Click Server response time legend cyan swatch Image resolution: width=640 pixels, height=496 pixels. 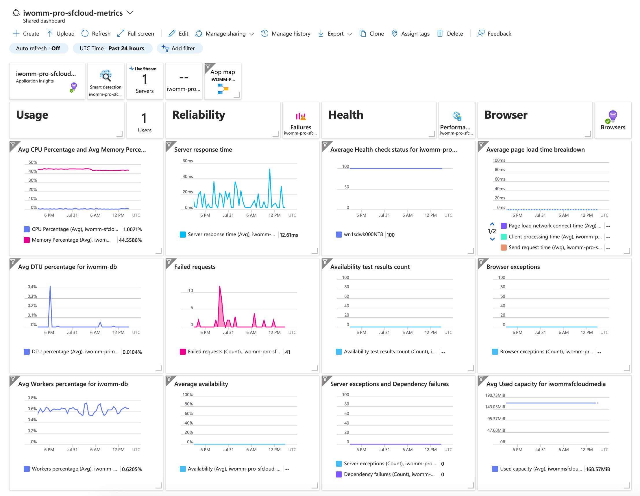(183, 234)
